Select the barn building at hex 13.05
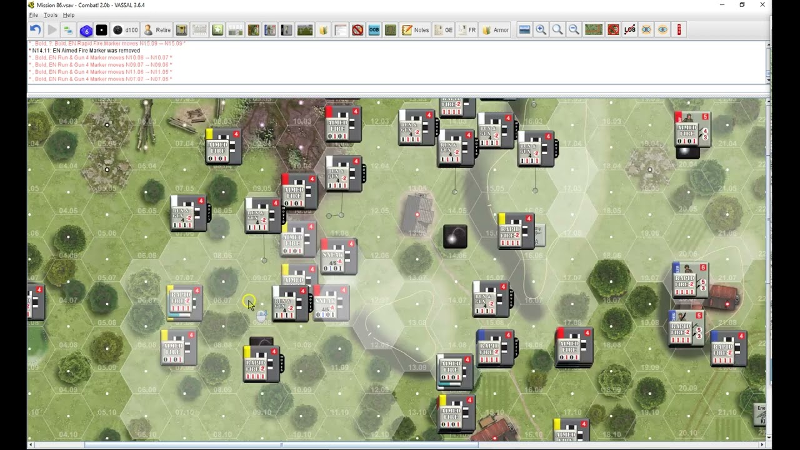This screenshot has height=450, width=800. pyautogui.click(x=419, y=212)
